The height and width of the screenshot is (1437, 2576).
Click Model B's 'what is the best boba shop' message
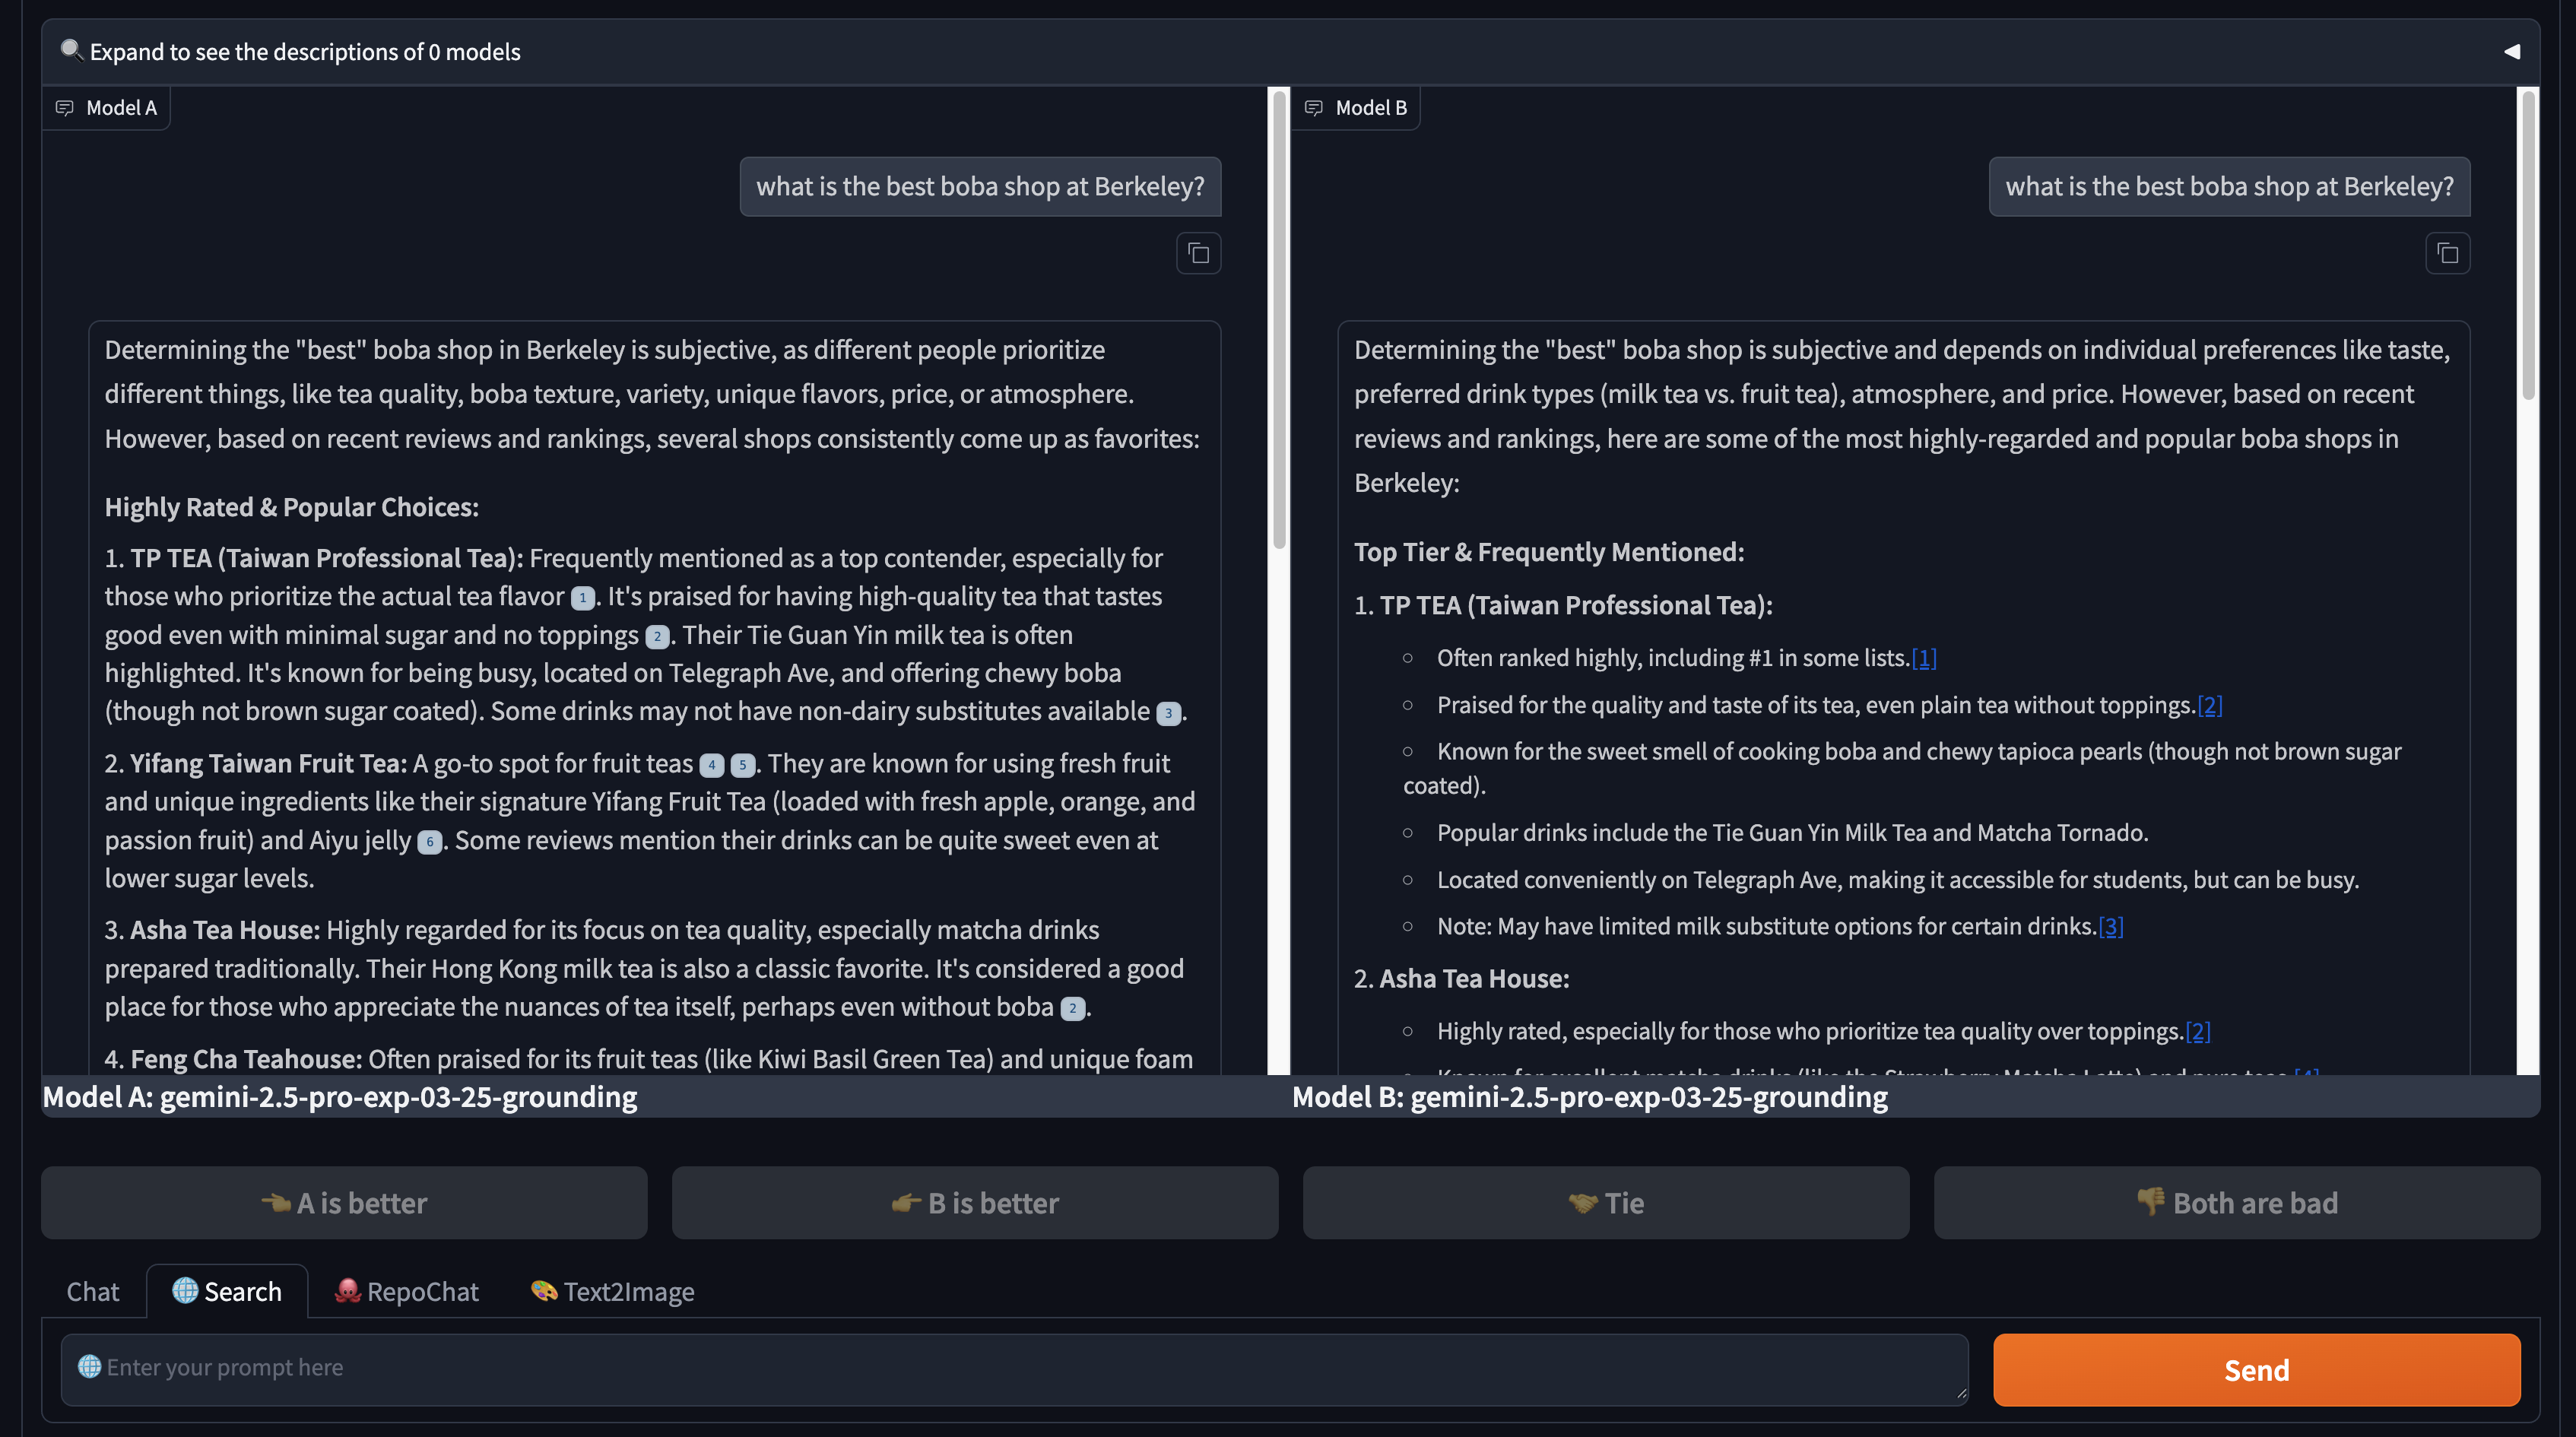(2229, 187)
